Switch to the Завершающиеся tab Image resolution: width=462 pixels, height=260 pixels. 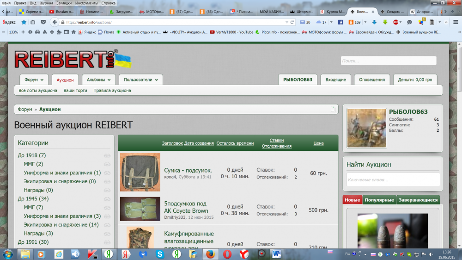point(418,200)
